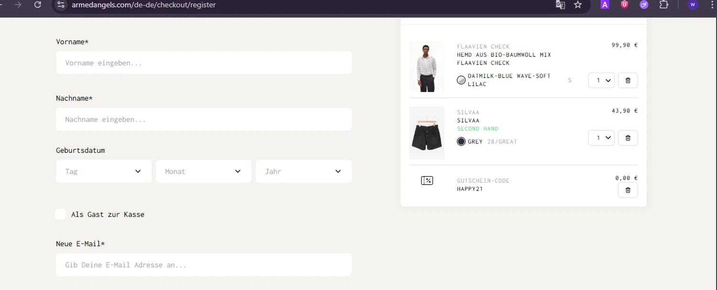This screenshot has height=290, width=717.
Task: Go forward with the browser arrow
Action: tap(18, 5)
